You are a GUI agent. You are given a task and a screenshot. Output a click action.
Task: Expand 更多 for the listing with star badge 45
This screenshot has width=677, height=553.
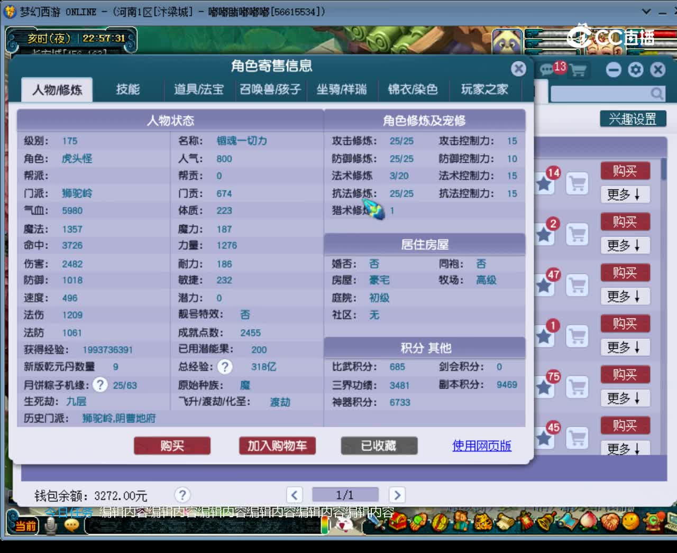click(x=625, y=448)
